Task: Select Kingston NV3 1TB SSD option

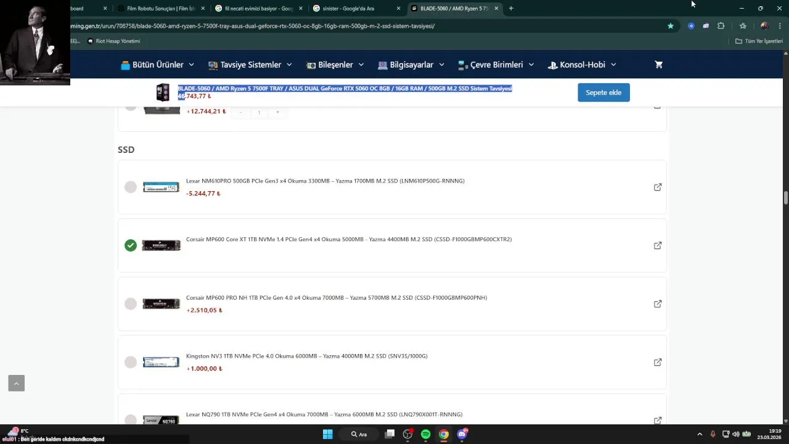Action: 131,362
